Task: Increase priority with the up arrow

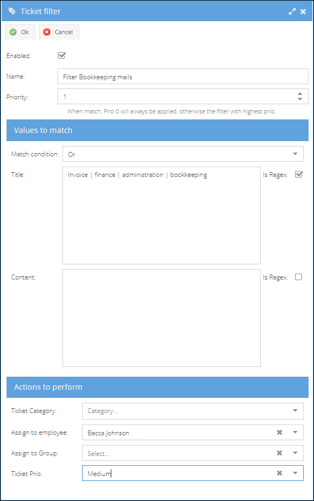Action: click(300, 94)
